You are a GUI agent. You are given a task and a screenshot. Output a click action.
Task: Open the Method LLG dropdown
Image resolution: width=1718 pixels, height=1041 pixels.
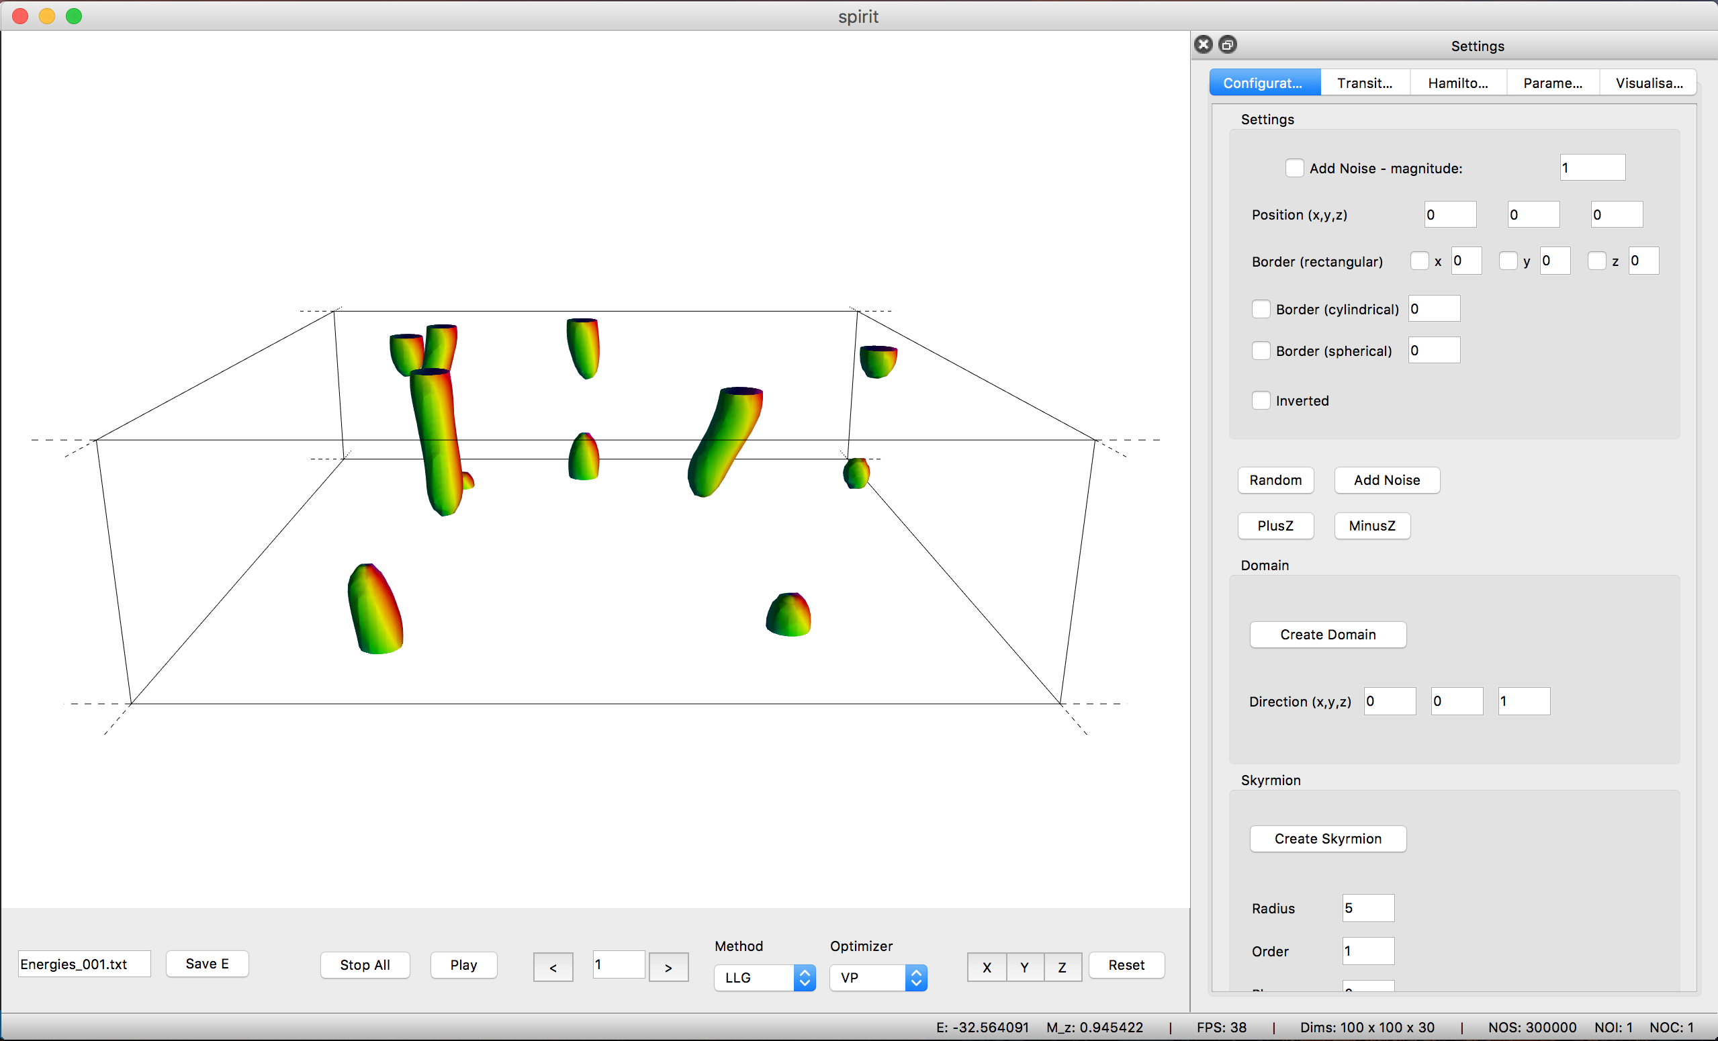tap(764, 978)
